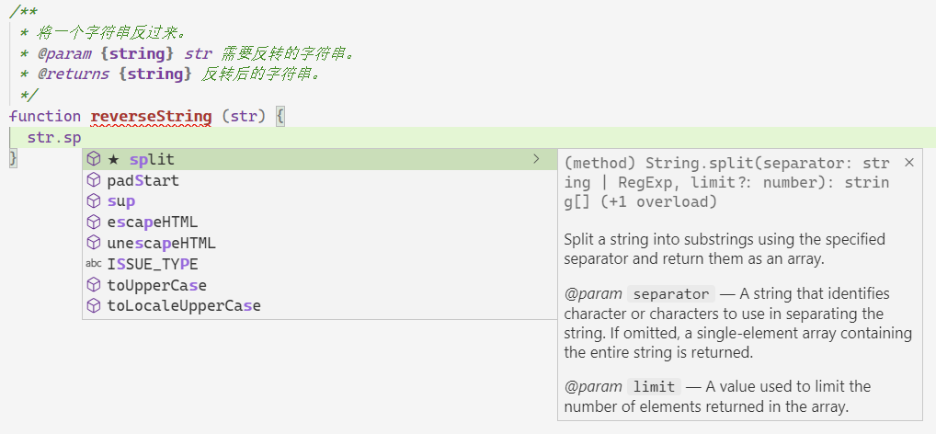Viewport: 936px width, 434px height.
Task: Click the method cube icon for split
Action: pyautogui.click(x=93, y=160)
